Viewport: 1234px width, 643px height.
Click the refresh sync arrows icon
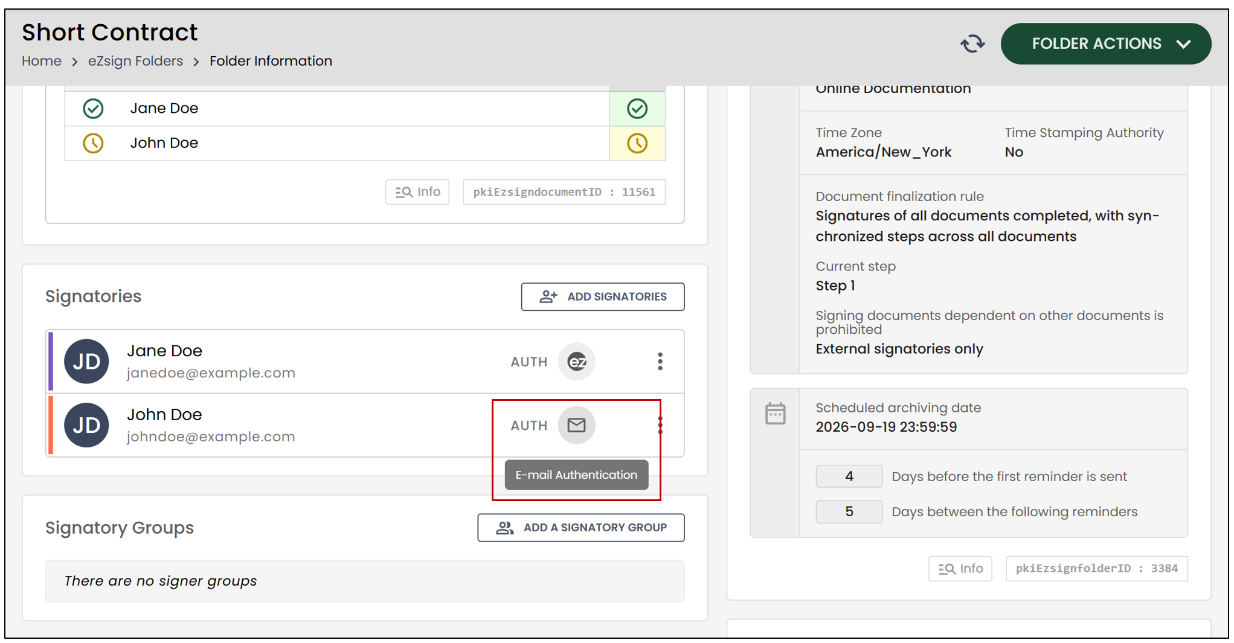coord(972,43)
